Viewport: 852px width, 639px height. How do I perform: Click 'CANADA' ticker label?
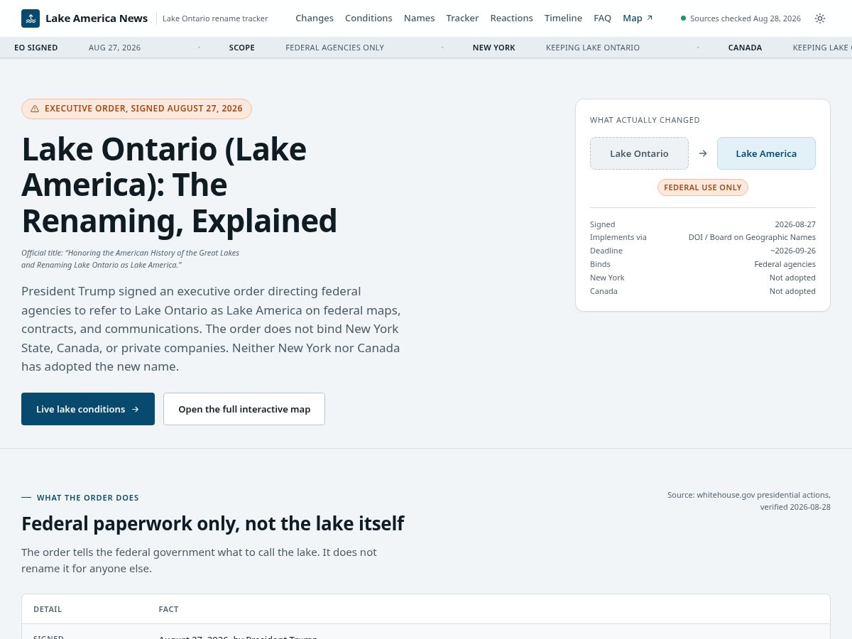click(745, 48)
